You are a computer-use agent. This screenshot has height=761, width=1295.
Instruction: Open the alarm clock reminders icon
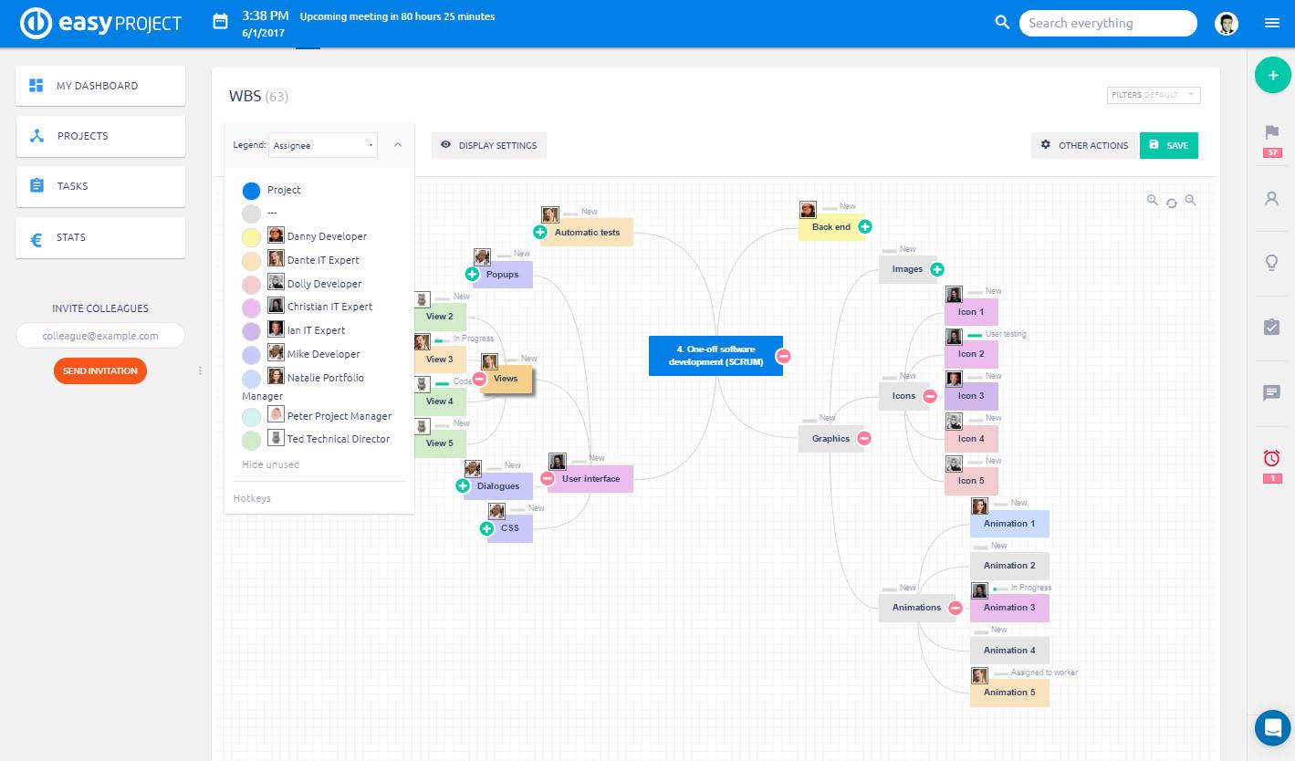pos(1272,458)
